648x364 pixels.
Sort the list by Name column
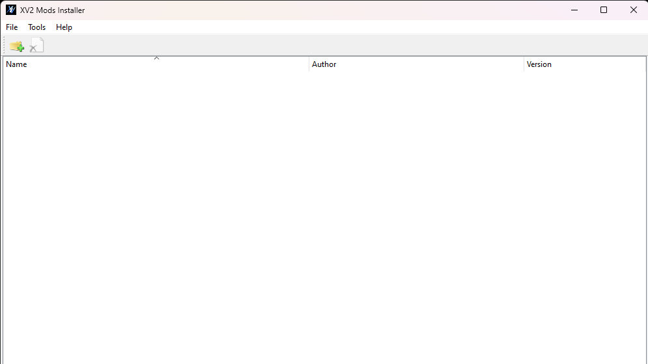click(156, 64)
